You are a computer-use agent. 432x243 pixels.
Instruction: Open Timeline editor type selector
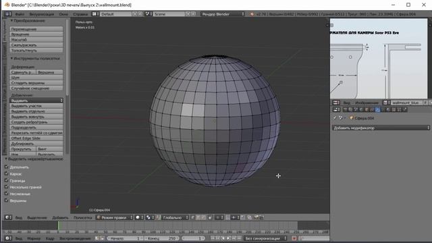click(8, 238)
